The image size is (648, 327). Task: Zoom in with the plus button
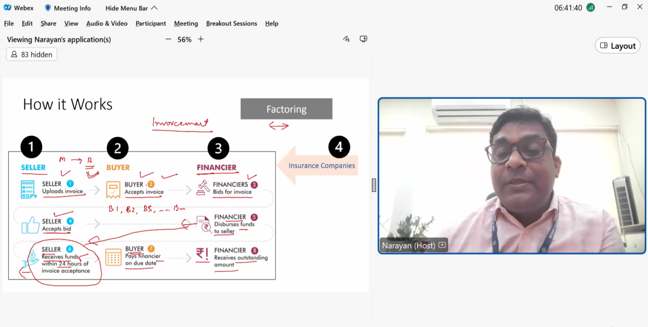tap(201, 39)
